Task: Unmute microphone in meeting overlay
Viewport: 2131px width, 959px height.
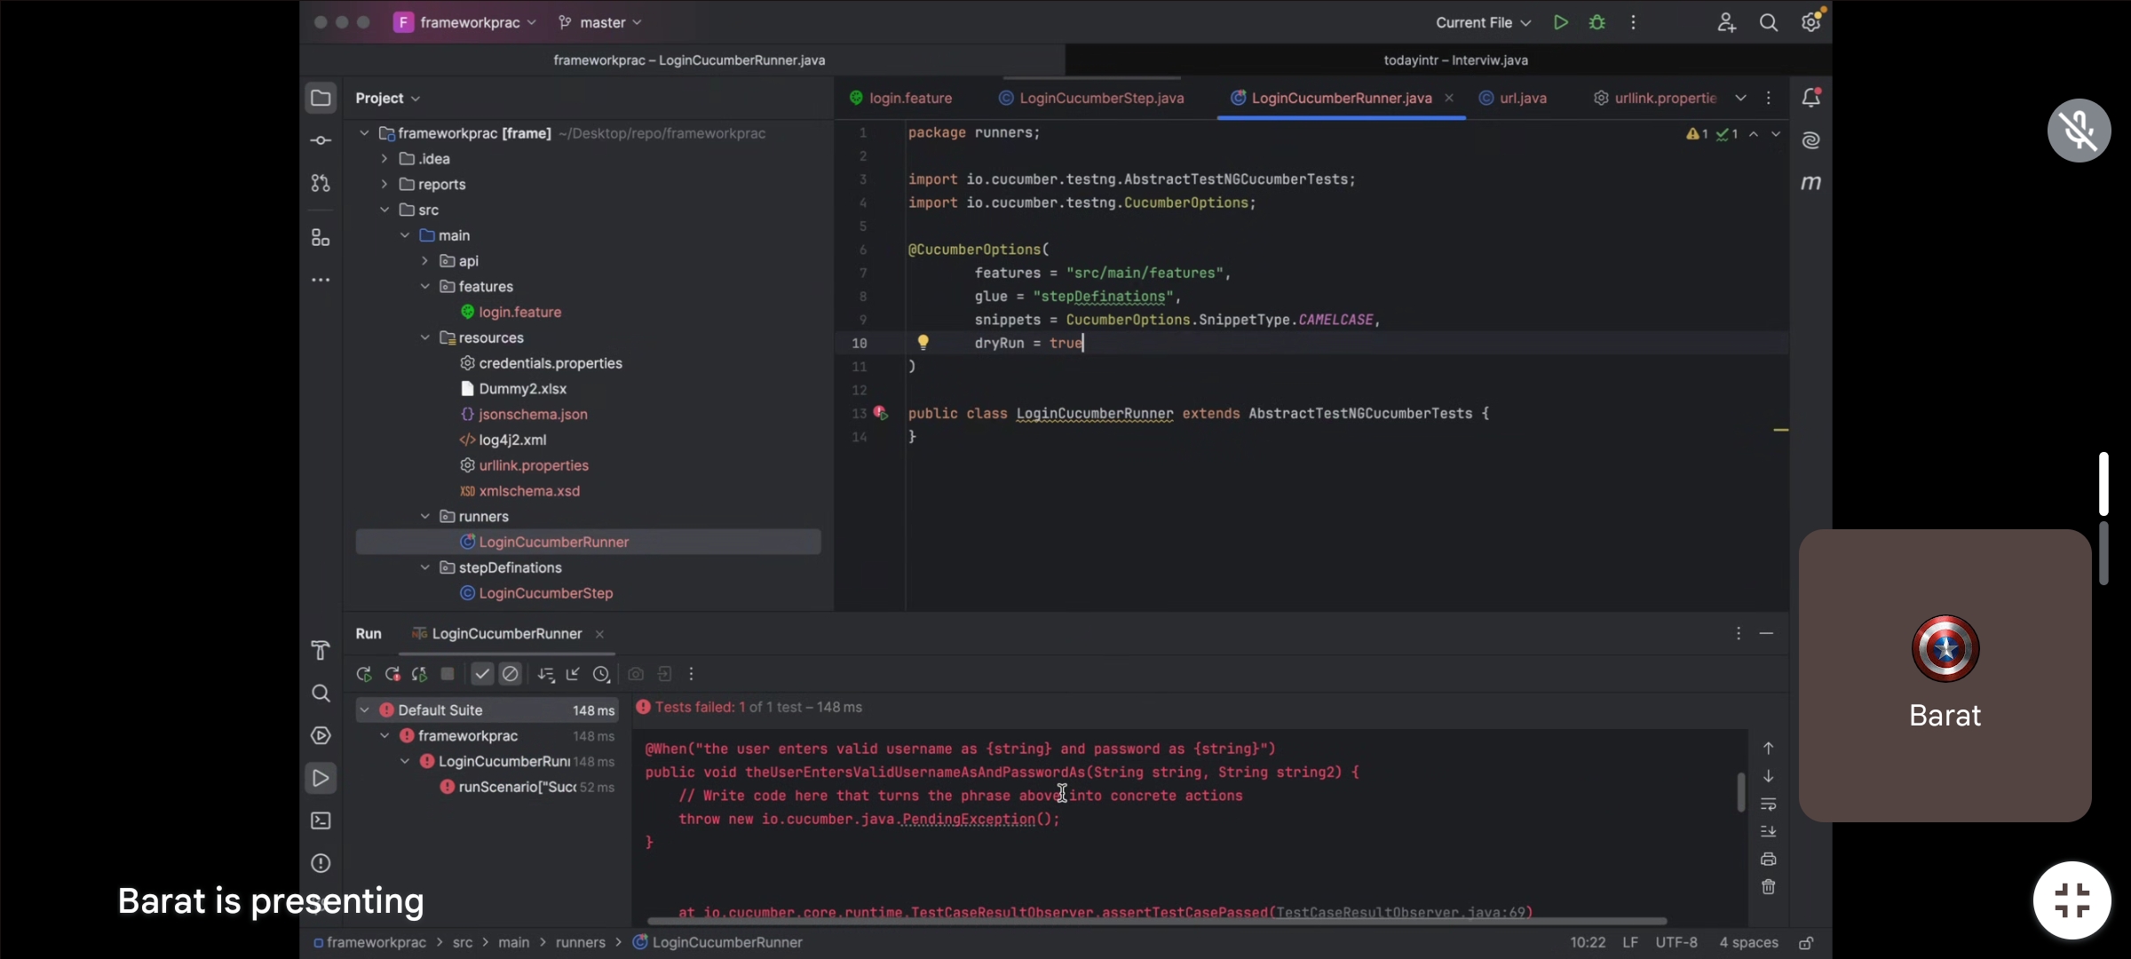Action: pos(2080,131)
